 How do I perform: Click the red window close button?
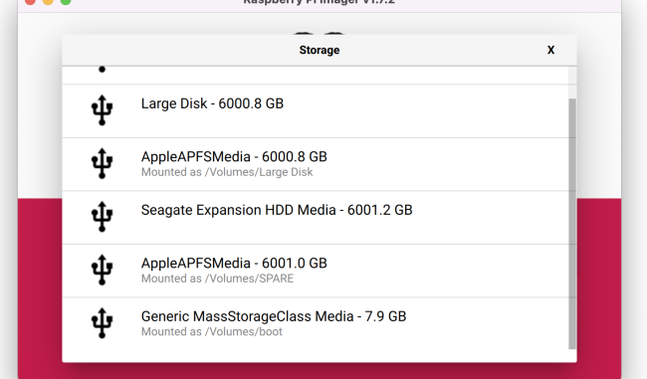click(30, 1)
